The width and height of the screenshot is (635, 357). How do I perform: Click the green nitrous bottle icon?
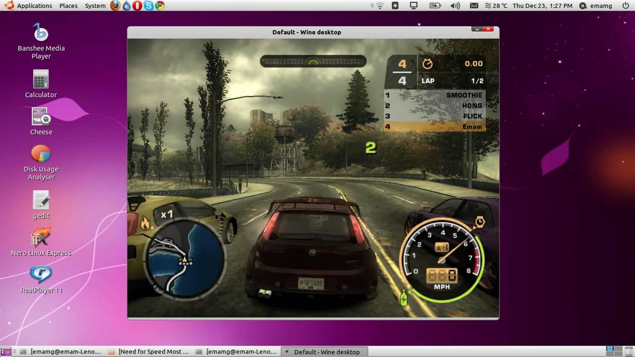[404, 297]
